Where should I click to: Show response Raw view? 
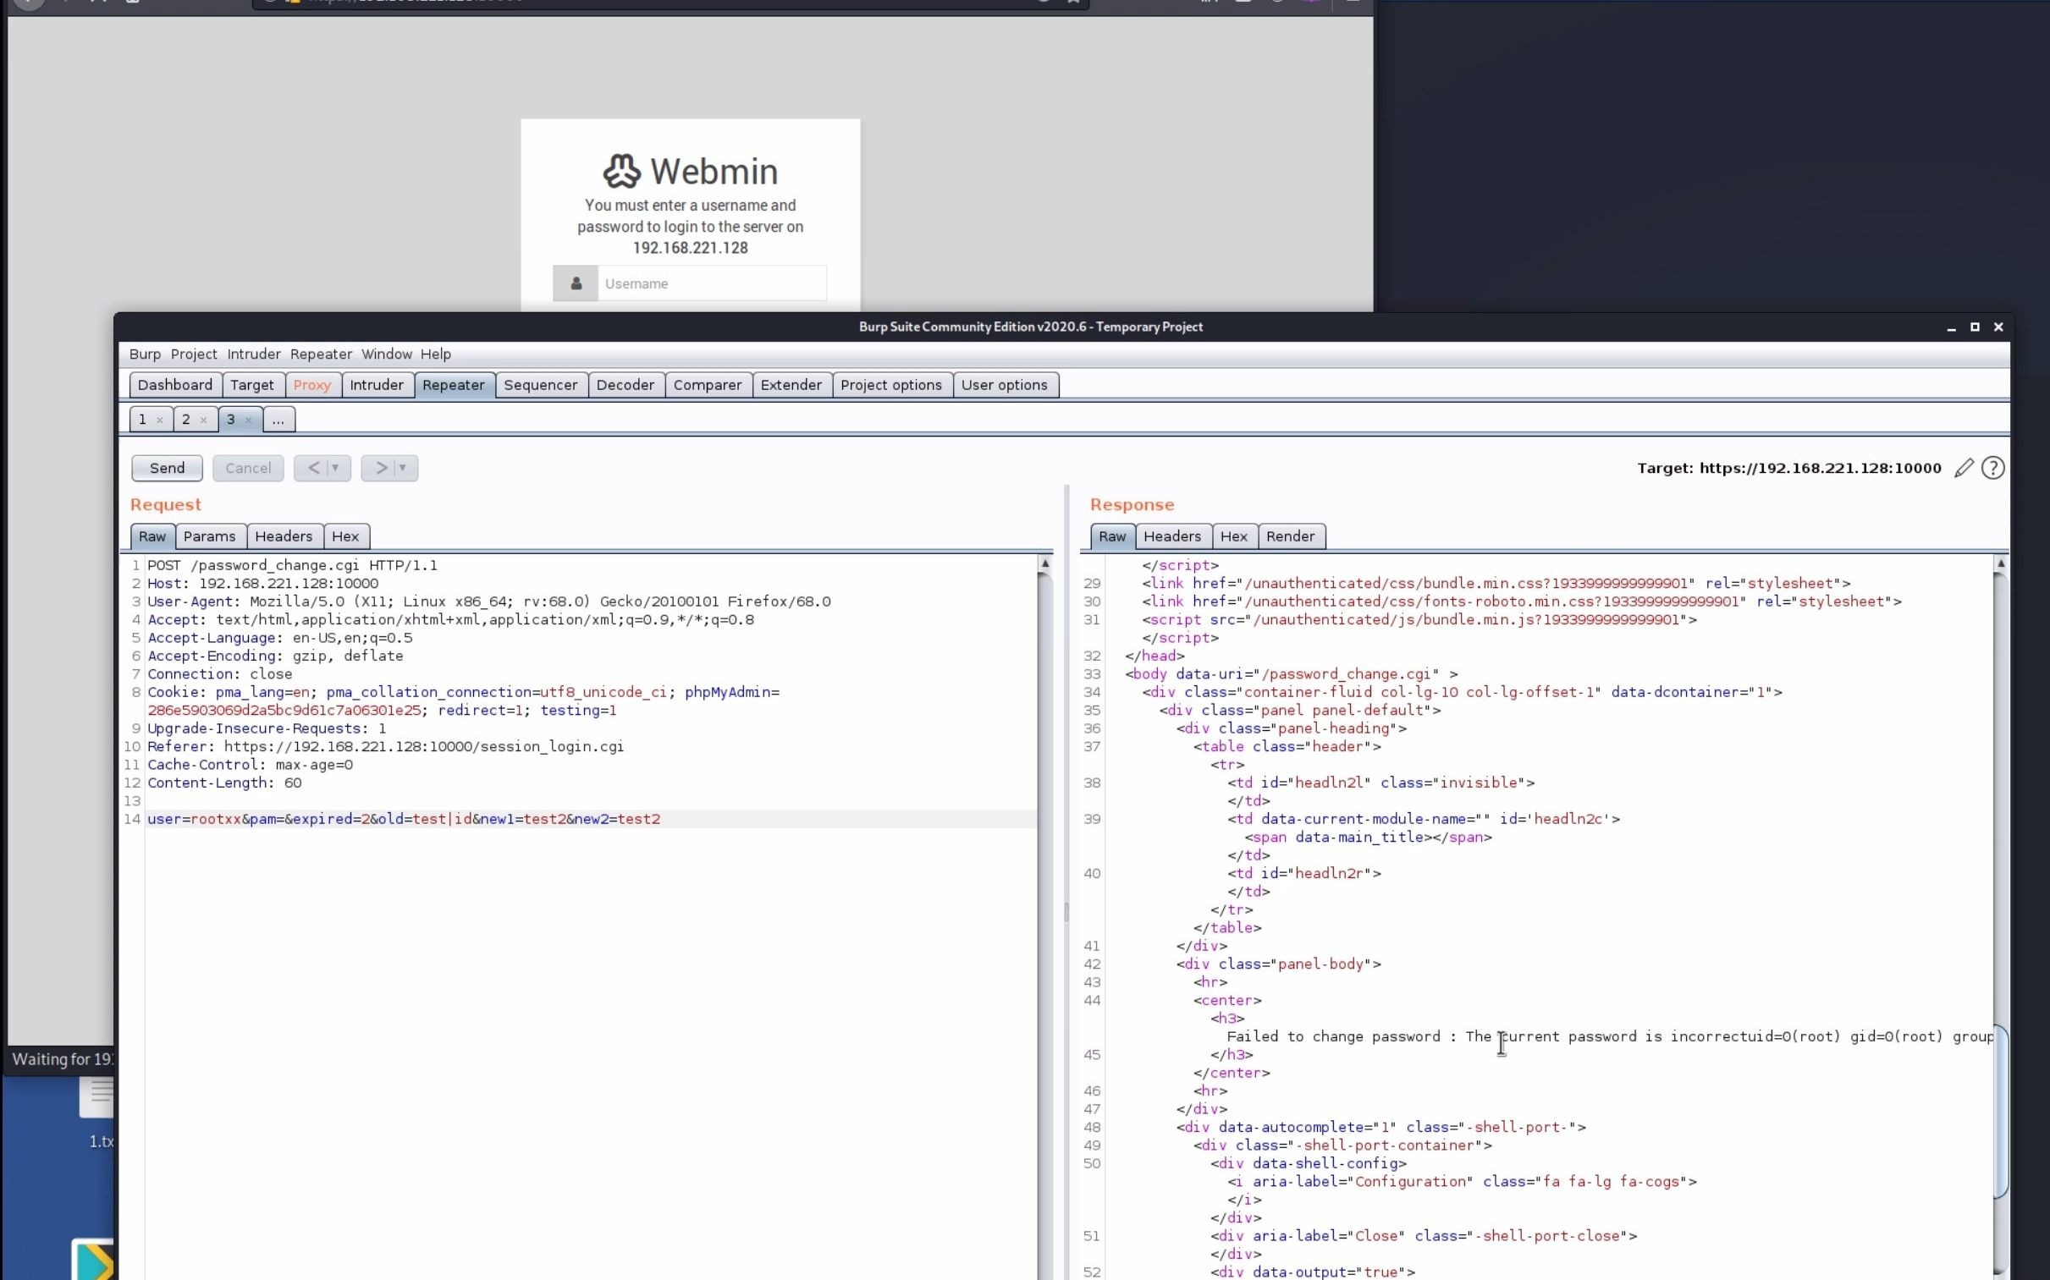[x=1113, y=536]
